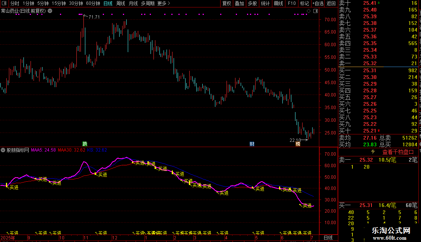Open the 多股 multi-stock view
This screenshot has width=421, height=242.
pyautogui.click(x=252, y=3)
